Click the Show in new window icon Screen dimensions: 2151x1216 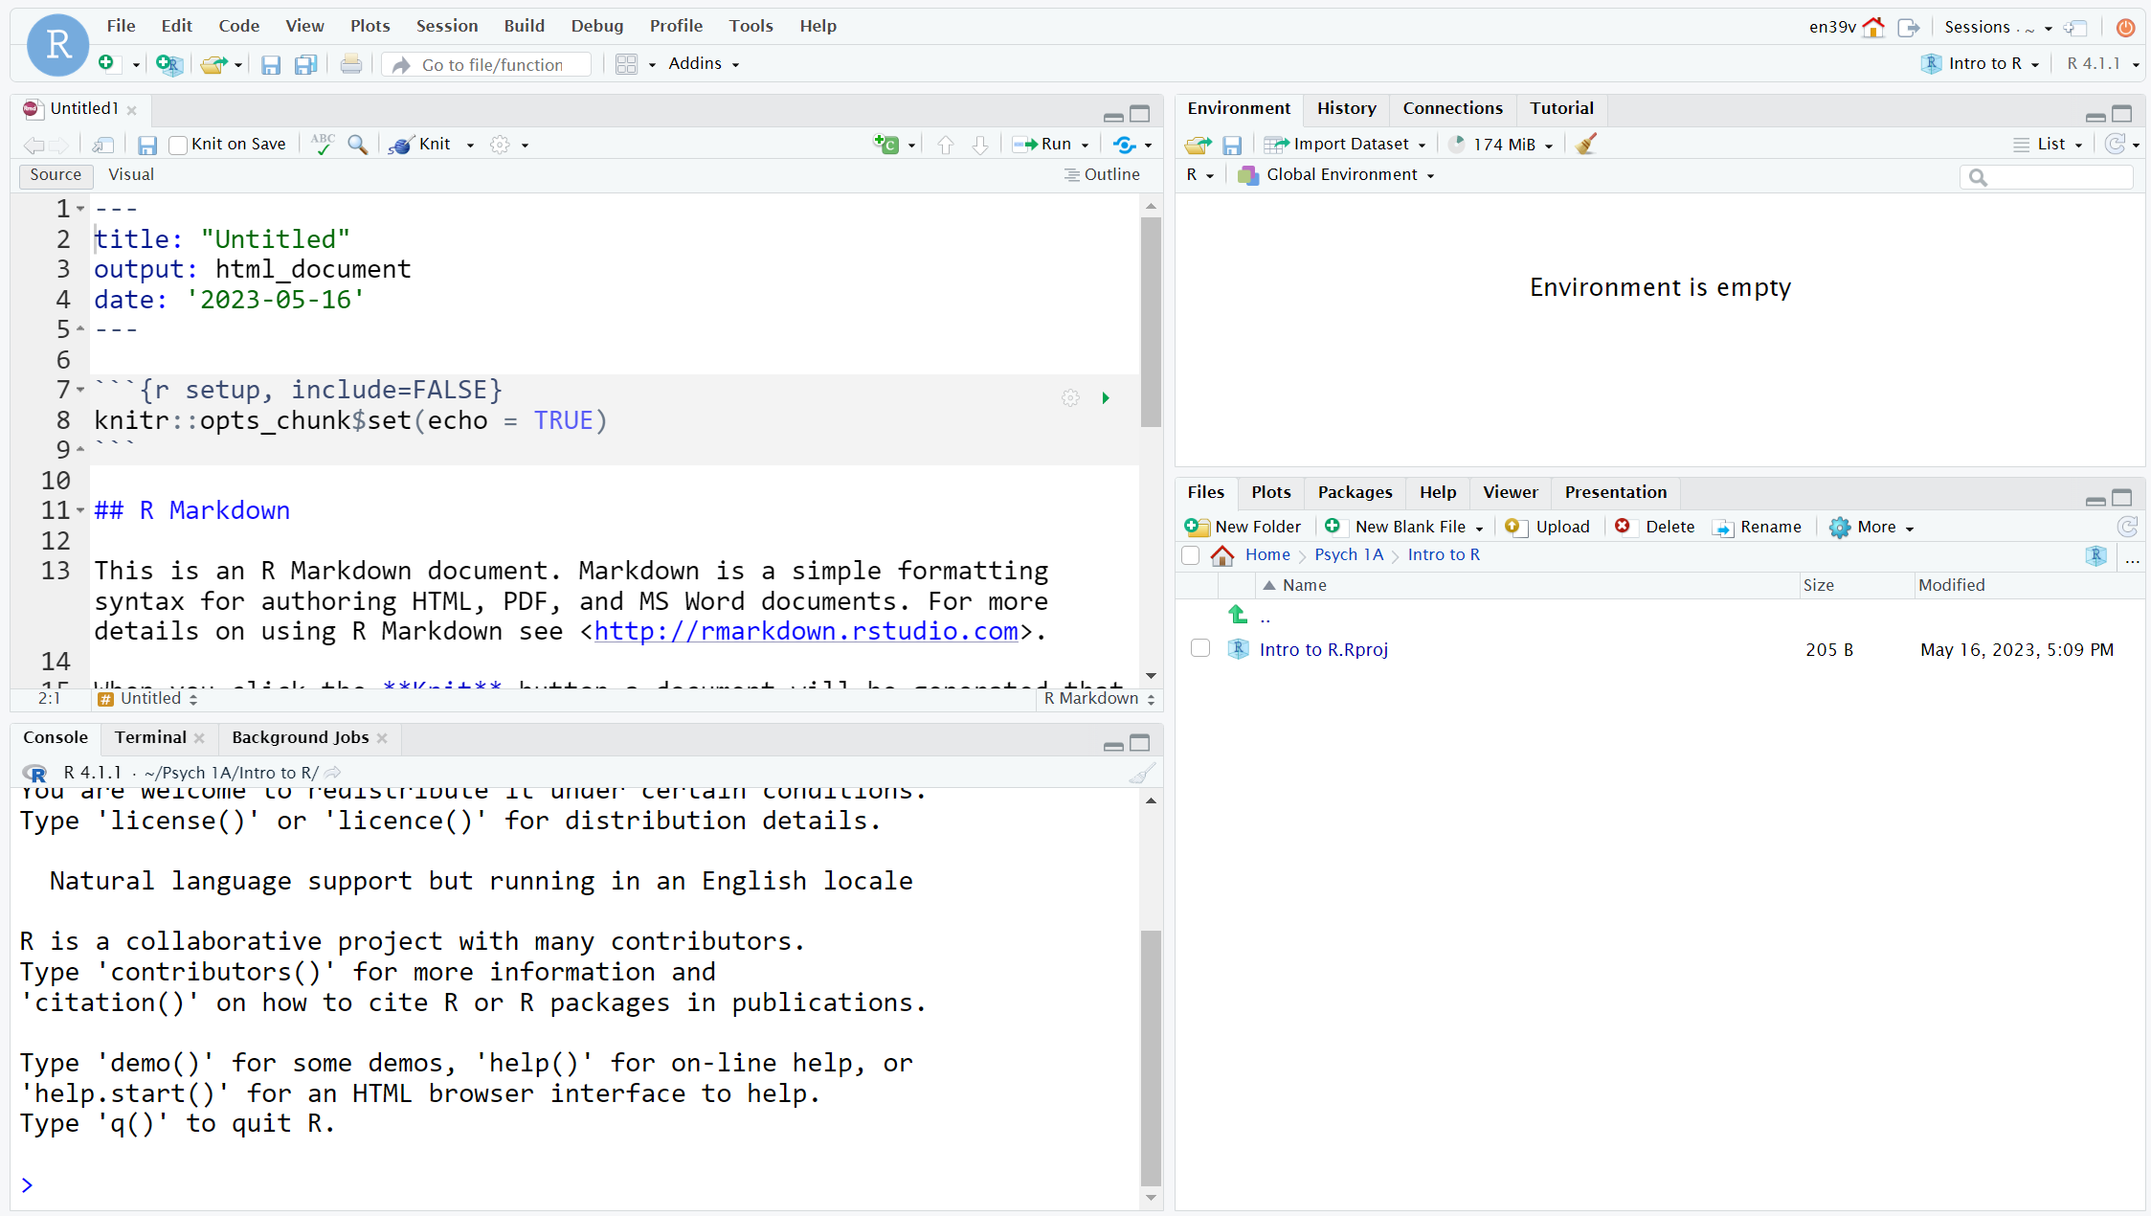point(103,145)
